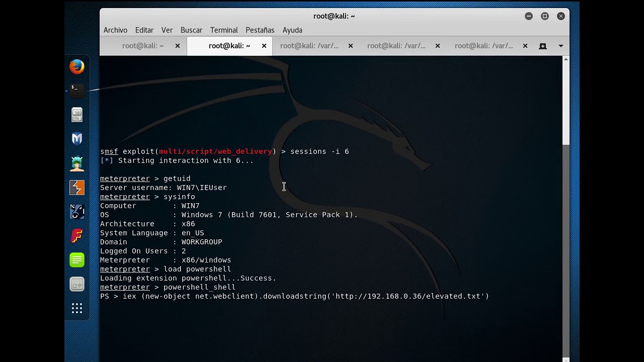
Task: Select the active root@kali: ~ tab
Action: [229, 46]
